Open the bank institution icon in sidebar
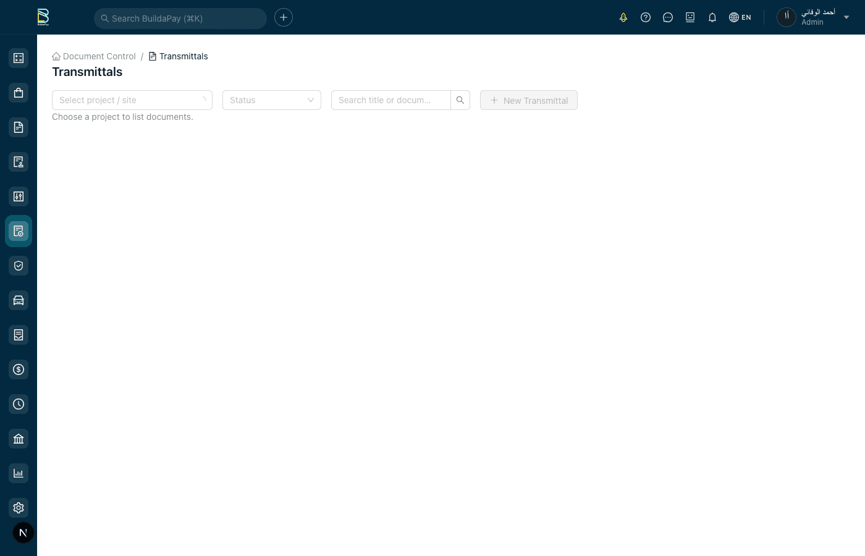 [19, 438]
